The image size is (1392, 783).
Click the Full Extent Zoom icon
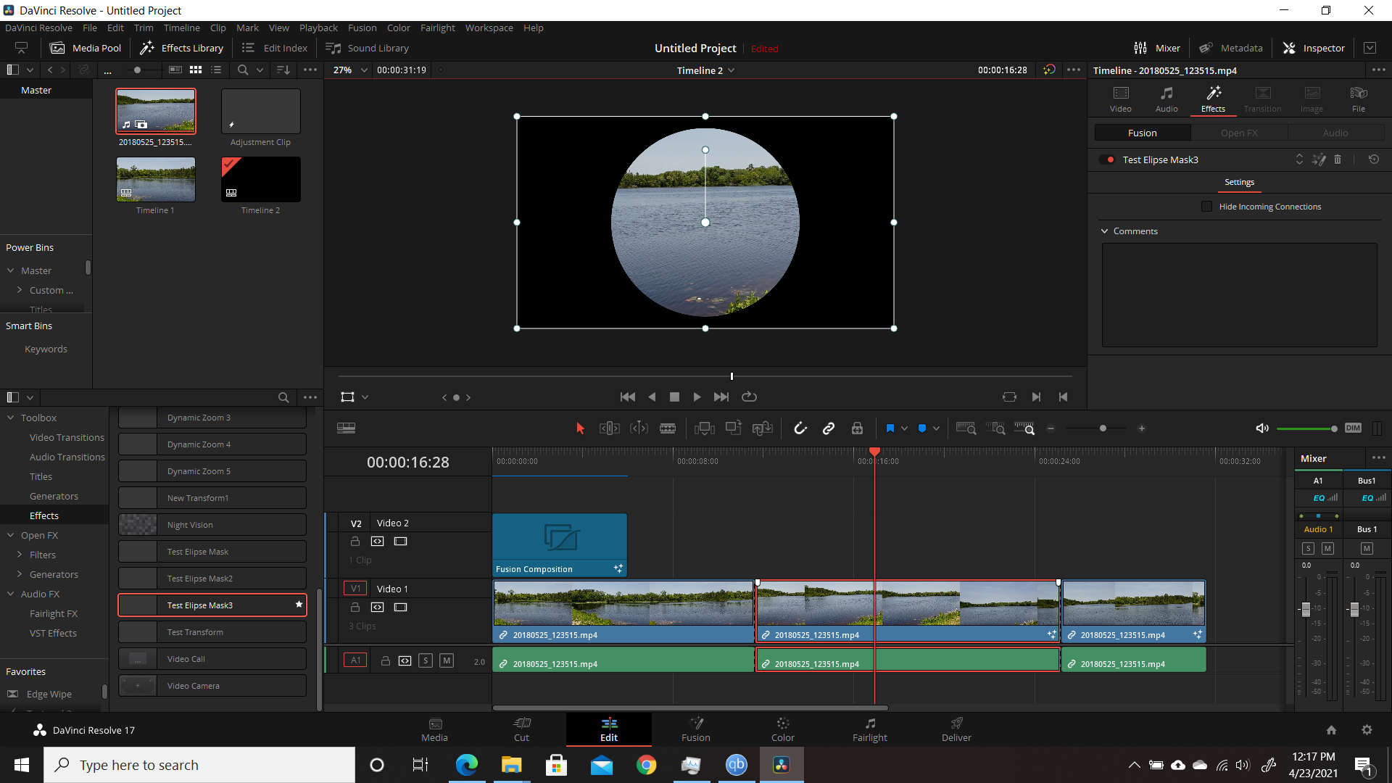(966, 428)
